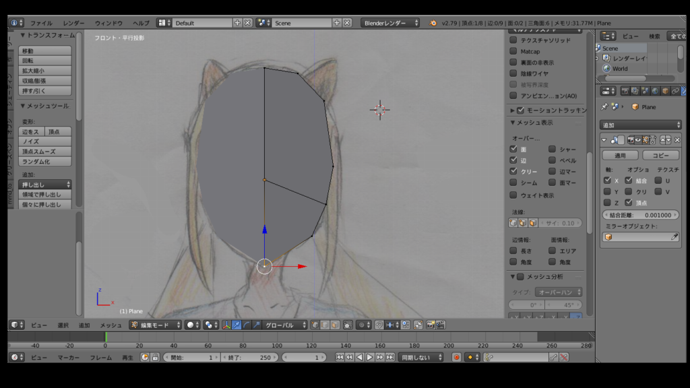Viewport: 690px width, 388px height.
Task: Click the play animation button in timeline
Action: click(370, 357)
